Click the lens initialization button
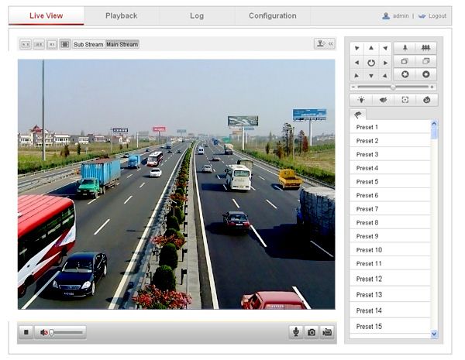Viewport: 465px width, 360px height. pyautogui.click(x=426, y=100)
